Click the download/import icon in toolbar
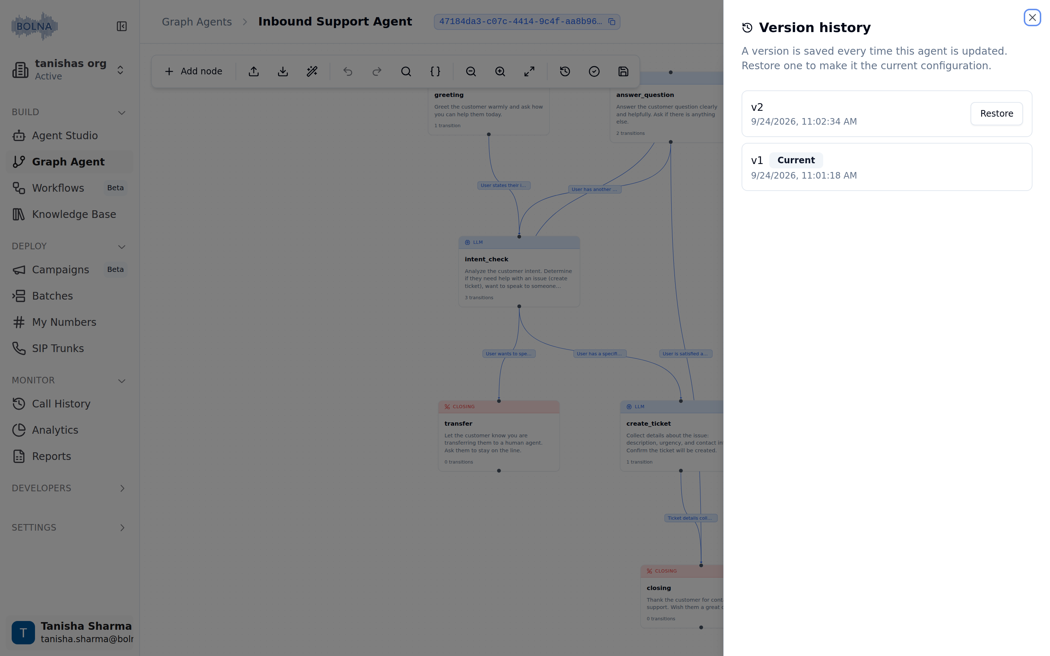This screenshot has width=1050, height=656. point(283,71)
